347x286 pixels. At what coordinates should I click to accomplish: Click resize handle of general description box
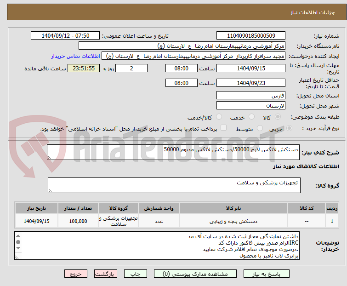(49, 158)
